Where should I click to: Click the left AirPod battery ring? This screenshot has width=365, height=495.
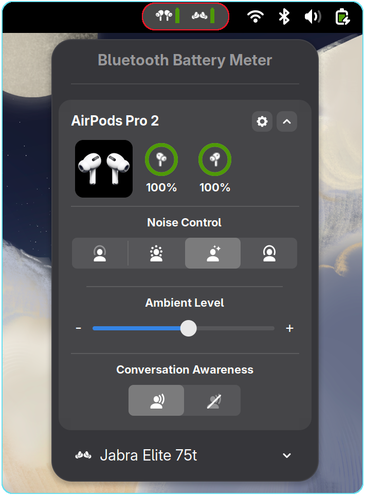click(x=161, y=160)
